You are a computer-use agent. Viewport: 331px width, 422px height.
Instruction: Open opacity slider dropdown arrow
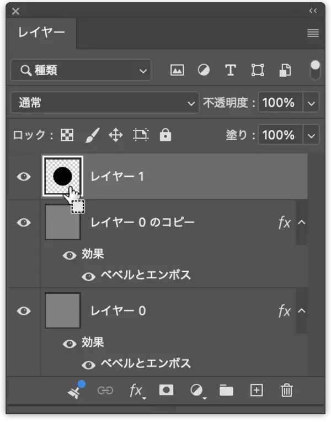pos(311,103)
